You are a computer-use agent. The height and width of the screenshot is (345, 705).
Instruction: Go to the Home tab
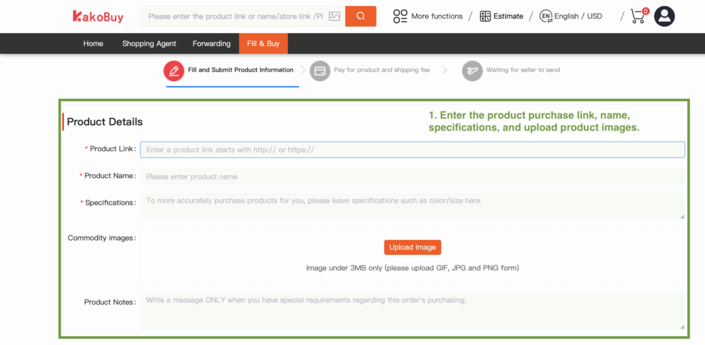pyautogui.click(x=93, y=43)
